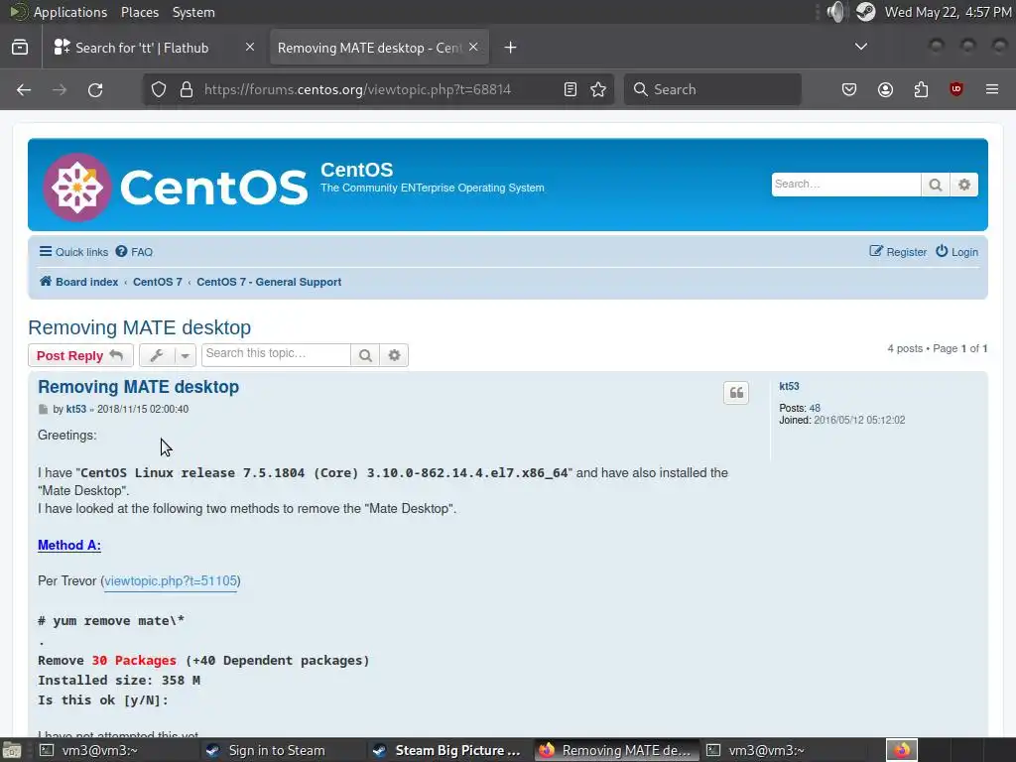
Task: Select the Removing MATE desktop tab
Action: 369,48
